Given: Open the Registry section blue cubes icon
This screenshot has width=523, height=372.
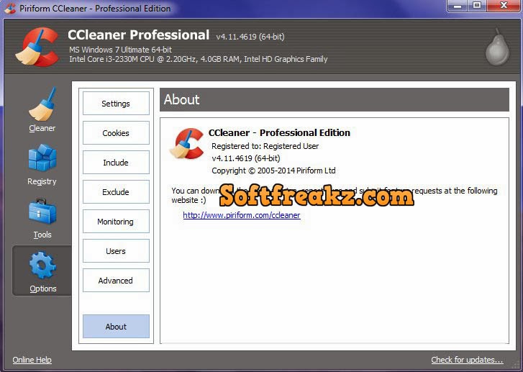Looking at the screenshot, I should 42,158.
